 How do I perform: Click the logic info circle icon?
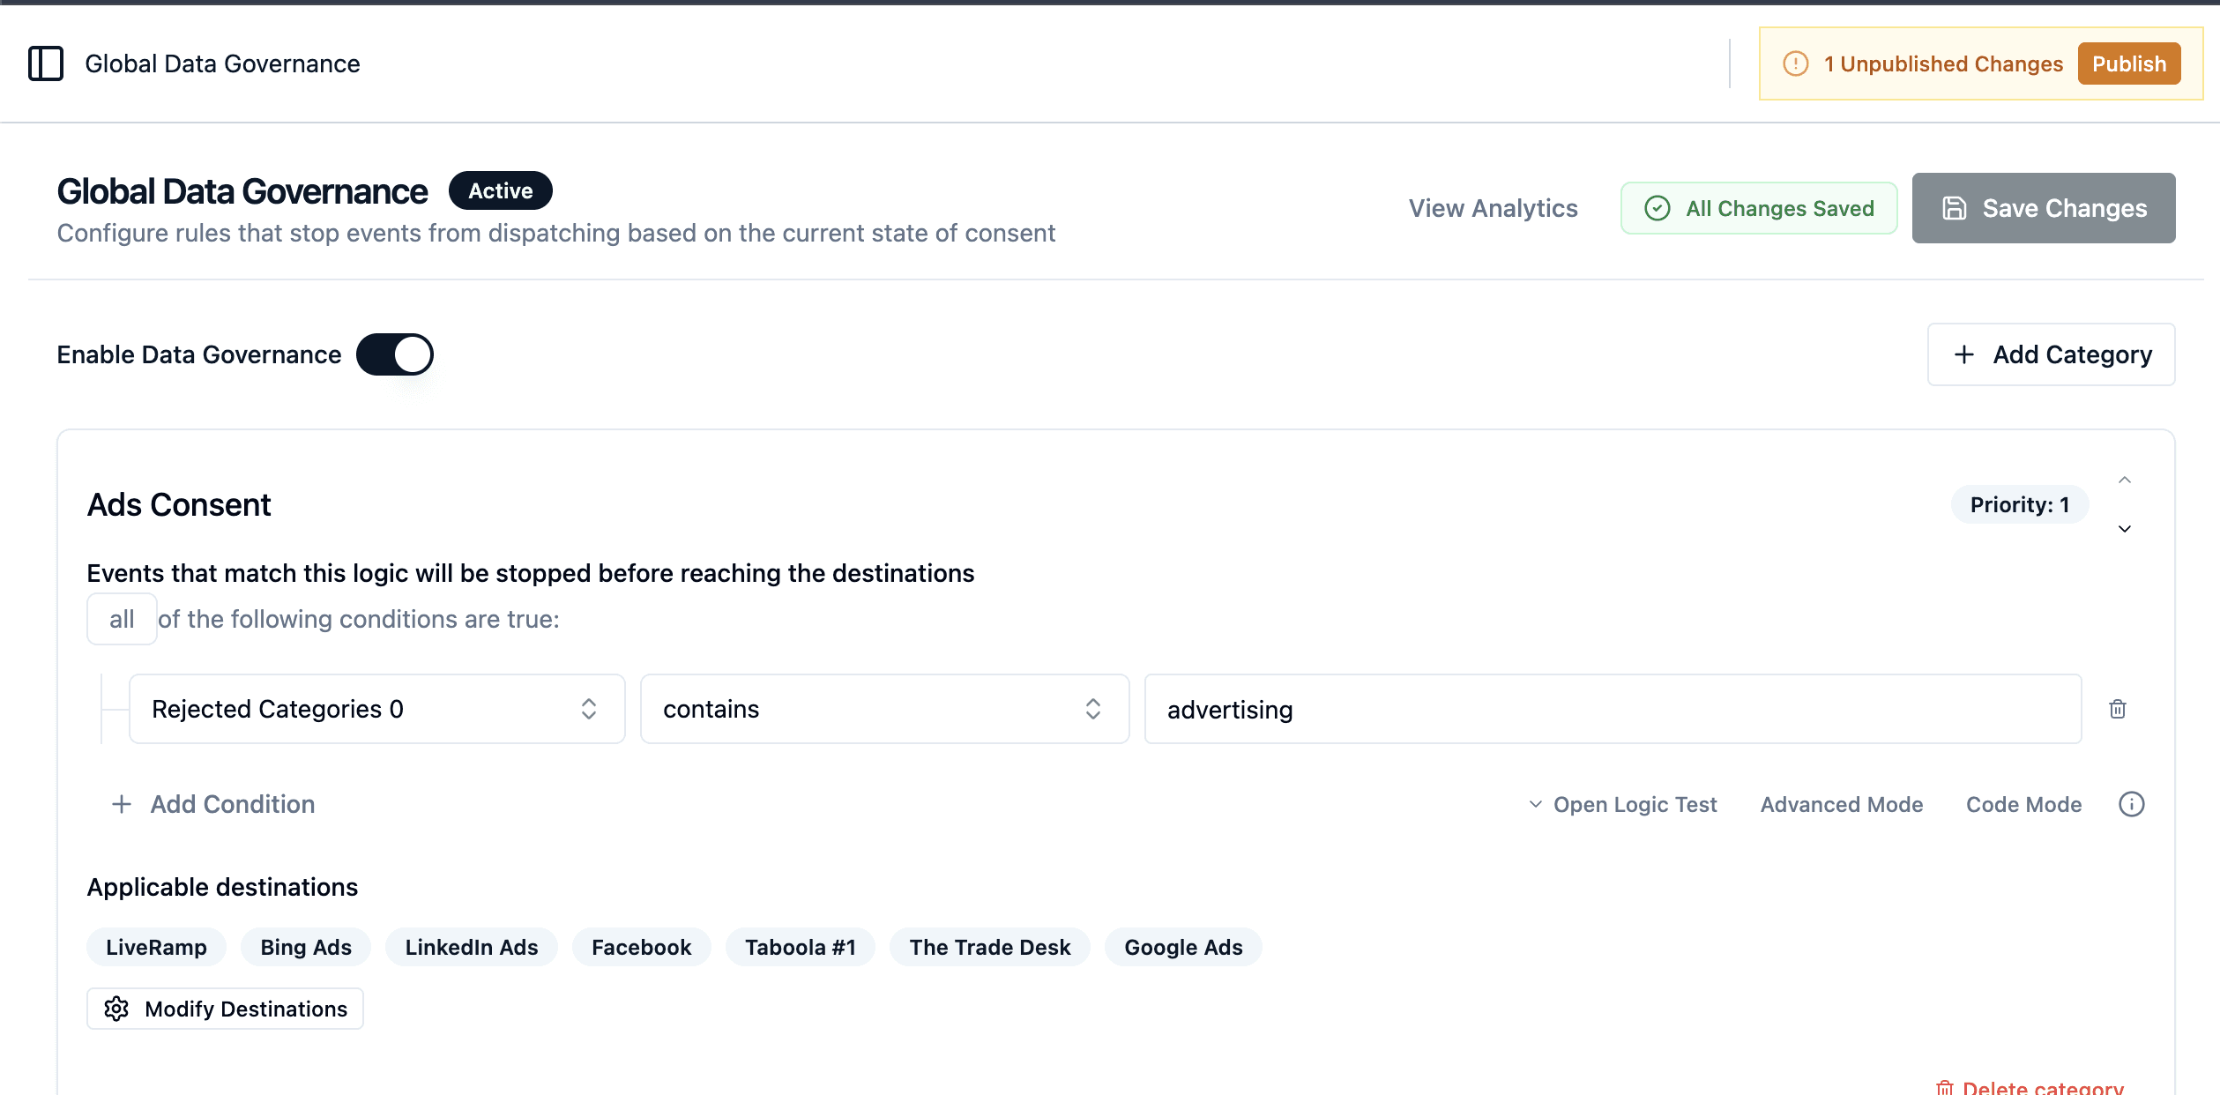pos(2131,804)
